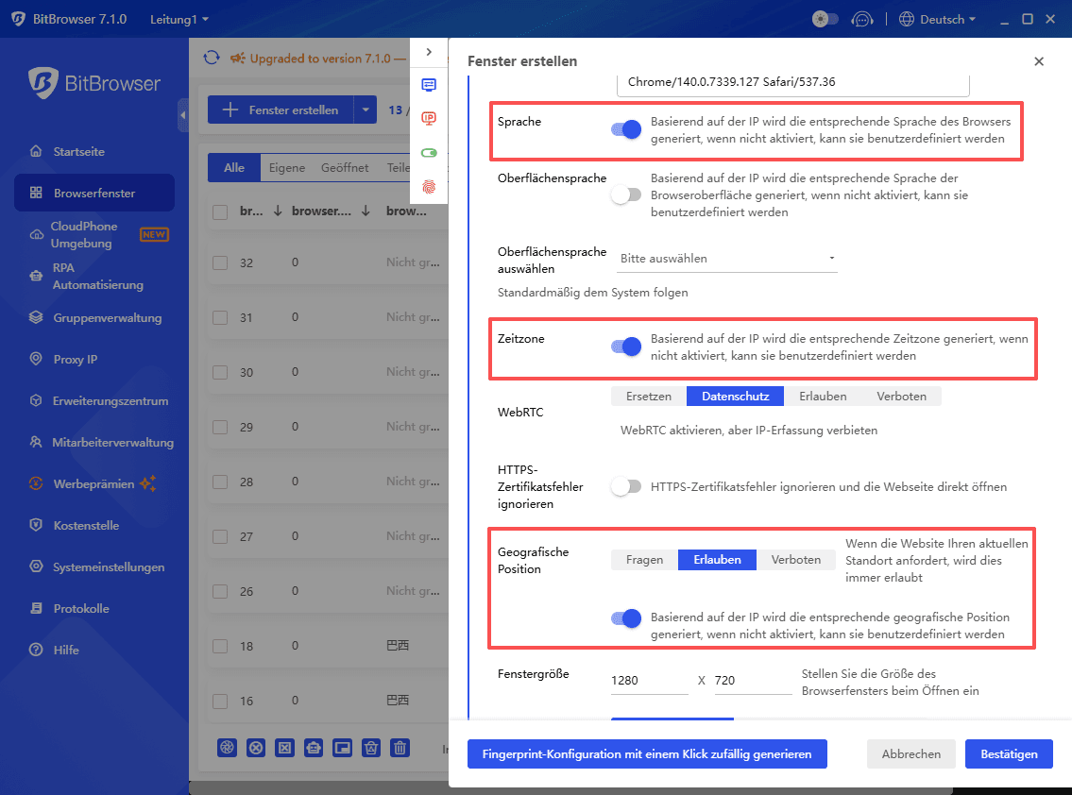Open the recycle bin icon in the bottom toolbar
Image resolution: width=1072 pixels, height=795 pixels.
[x=370, y=748]
